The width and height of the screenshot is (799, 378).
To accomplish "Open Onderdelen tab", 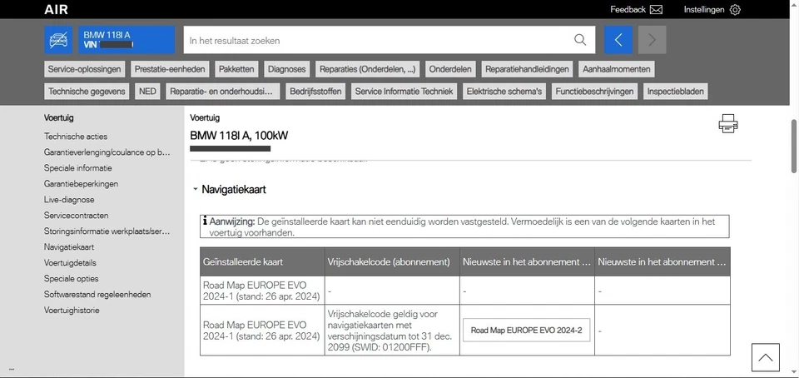I will (x=450, y=69).
